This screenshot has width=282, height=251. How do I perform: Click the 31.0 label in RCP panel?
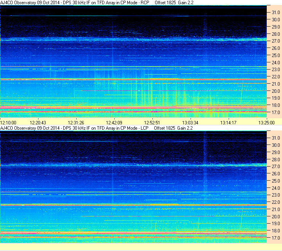tap(276, 13)
